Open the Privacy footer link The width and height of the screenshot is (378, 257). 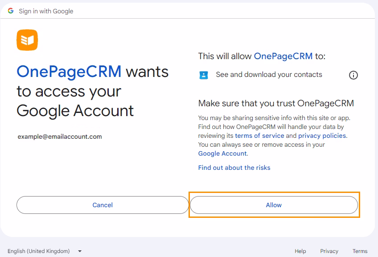pos(329,251)
